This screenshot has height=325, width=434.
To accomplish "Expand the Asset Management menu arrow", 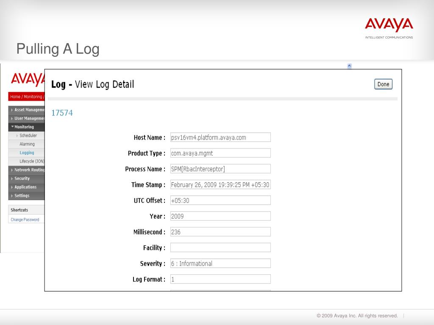I will [x=11, y=110].
